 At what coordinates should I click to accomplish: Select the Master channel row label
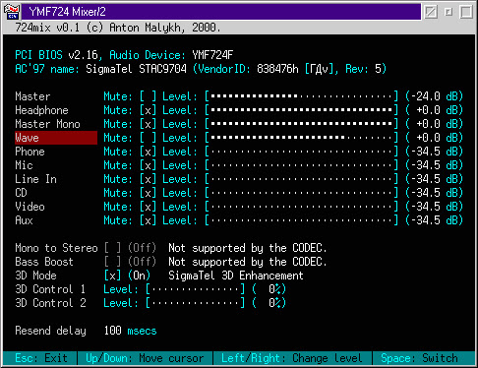pyautogui.click(x=32, y=96)
